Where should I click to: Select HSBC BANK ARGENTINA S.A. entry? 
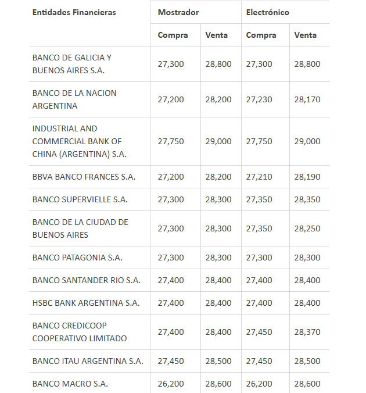pos(86,303)
